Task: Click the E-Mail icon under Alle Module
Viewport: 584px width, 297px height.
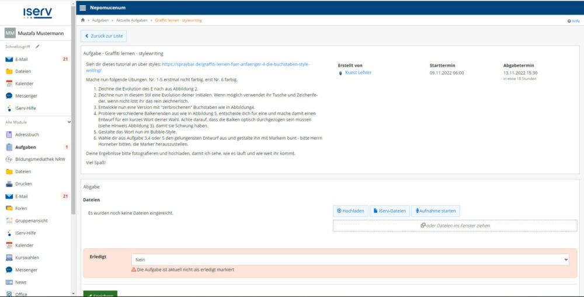Action: (9, 196)
